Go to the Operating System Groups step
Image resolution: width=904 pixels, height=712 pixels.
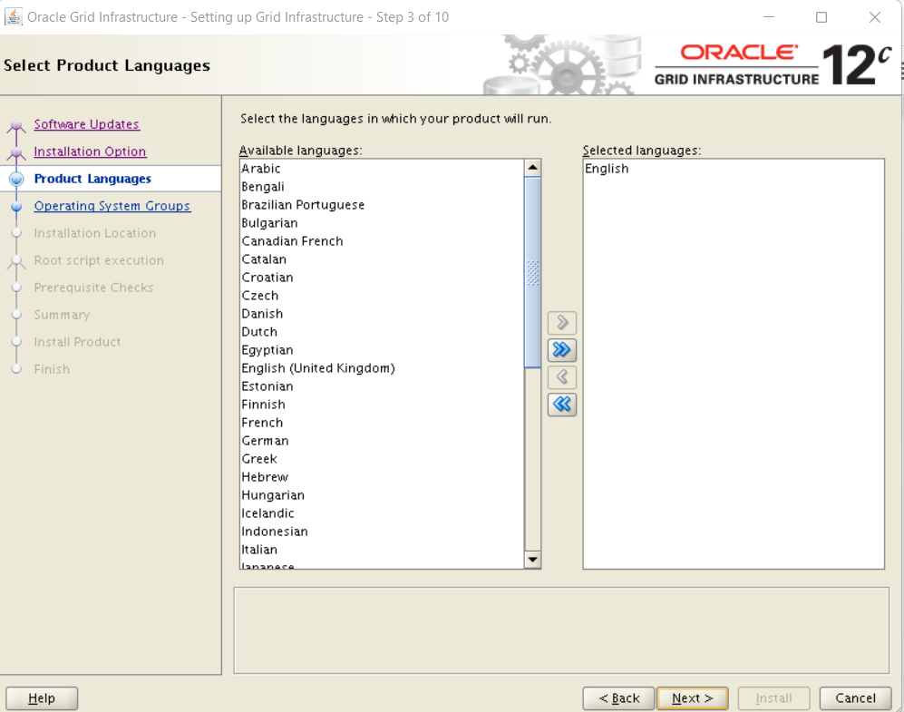pyautogui.click(x=112, y=206)
